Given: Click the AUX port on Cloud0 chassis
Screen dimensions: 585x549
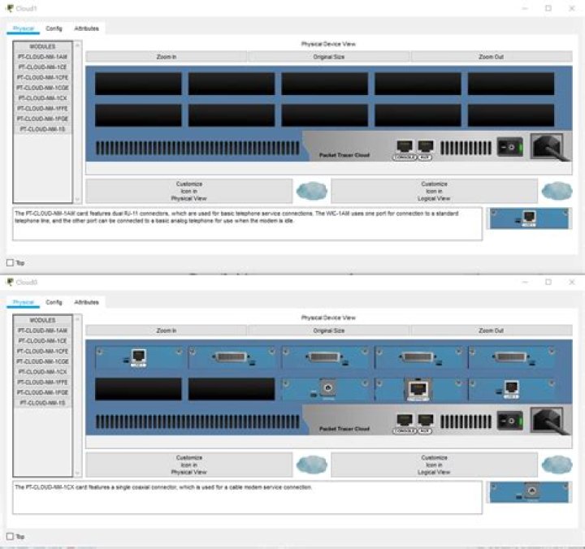Looking at the screenshot, I should [425, 420].
